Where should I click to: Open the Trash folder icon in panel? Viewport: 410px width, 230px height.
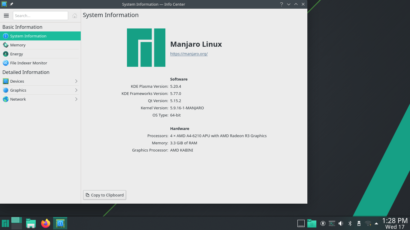[312, 223]
